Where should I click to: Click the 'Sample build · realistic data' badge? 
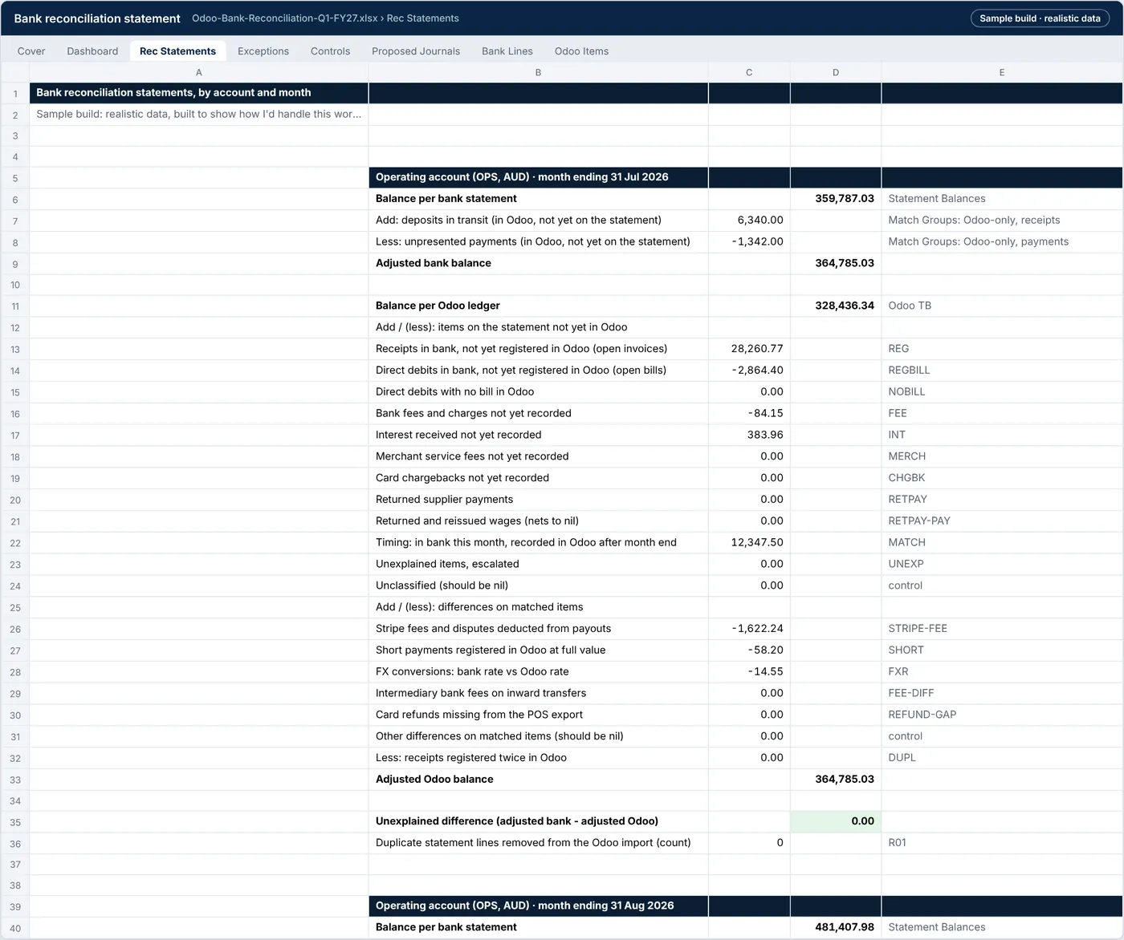tap(1040, 18)
